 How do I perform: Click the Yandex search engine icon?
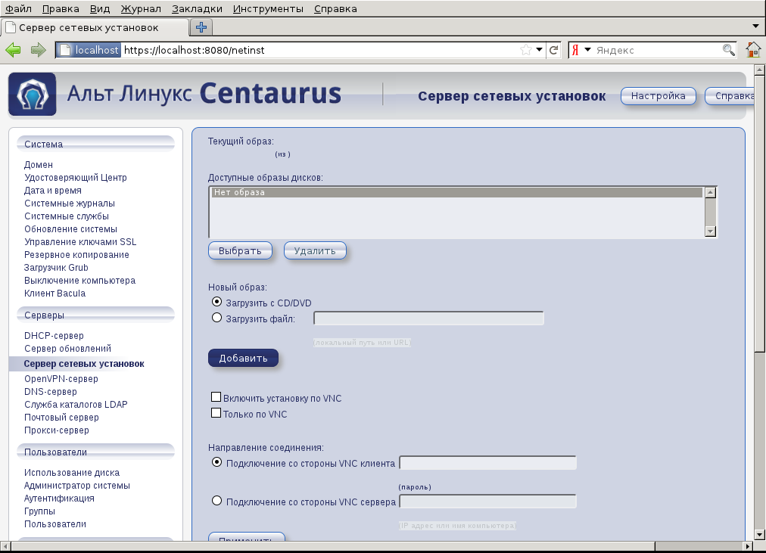[575, 50]
